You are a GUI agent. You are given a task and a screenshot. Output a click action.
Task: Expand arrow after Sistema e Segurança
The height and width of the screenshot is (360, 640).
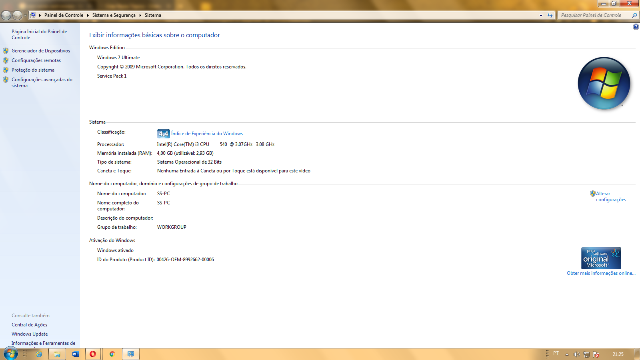pyautogui.click(x=140, y=15)
